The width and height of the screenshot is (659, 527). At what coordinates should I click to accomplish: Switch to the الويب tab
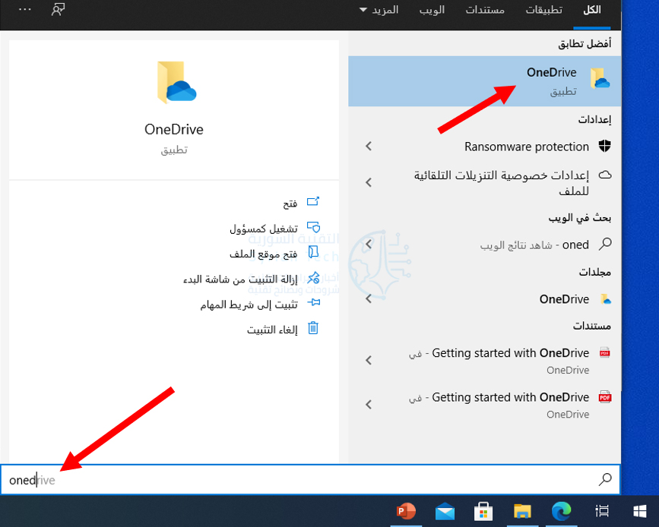pos(432,10)
